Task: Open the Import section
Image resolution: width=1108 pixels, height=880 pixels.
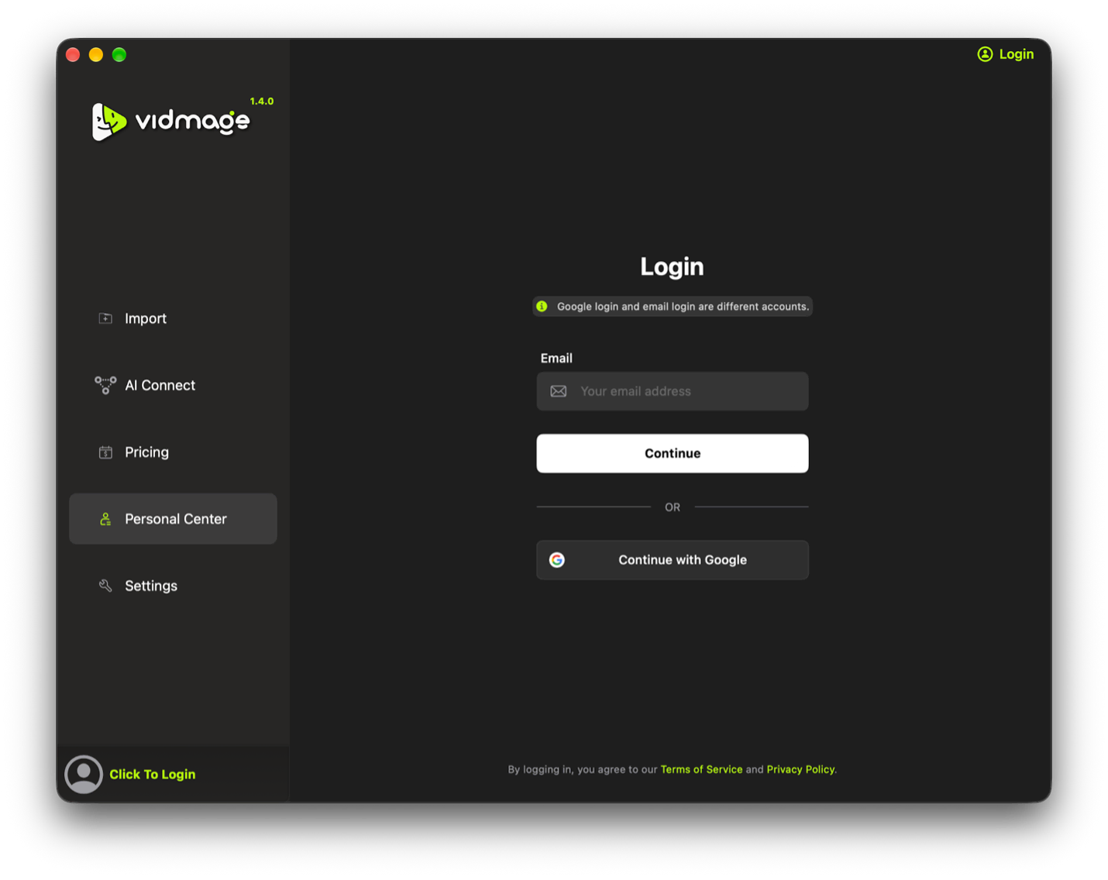Action: click(x=173, y=318)
